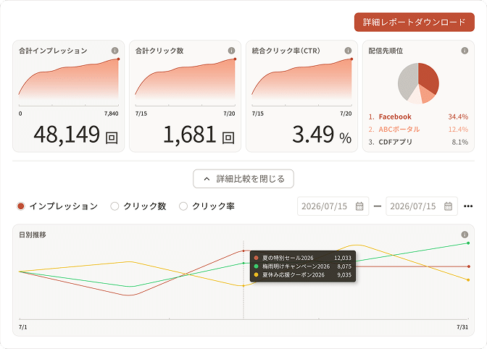Click the red line endpoint at 7/31

pyautogui.click(x=468, y=266)
